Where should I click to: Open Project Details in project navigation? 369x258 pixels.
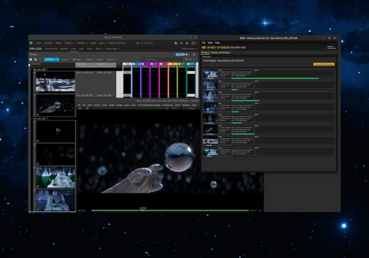click(51, 49)
